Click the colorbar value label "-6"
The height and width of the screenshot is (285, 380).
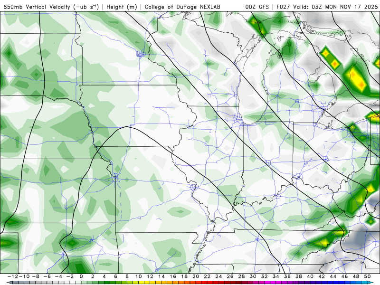47,276
